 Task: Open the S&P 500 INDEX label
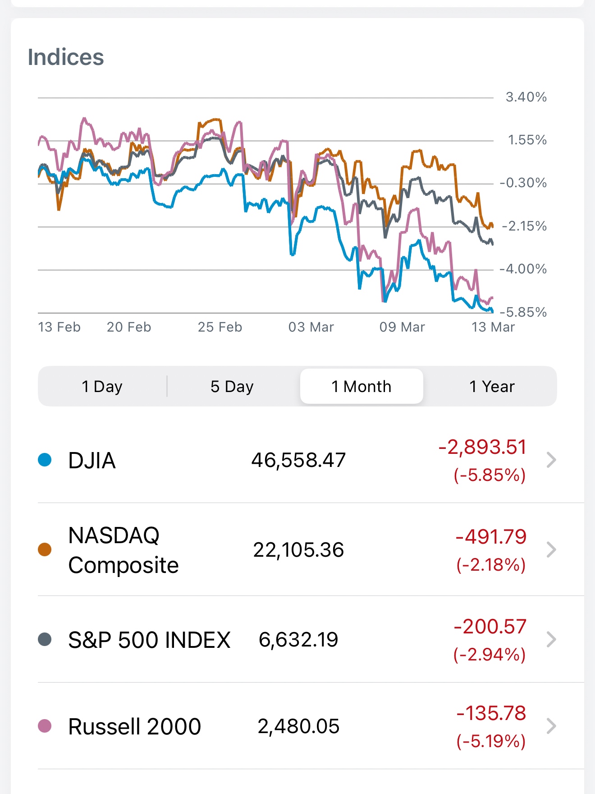click(x=149, y=640)
